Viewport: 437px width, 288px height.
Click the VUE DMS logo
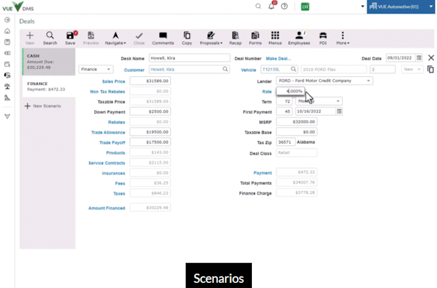pos(18,6)
